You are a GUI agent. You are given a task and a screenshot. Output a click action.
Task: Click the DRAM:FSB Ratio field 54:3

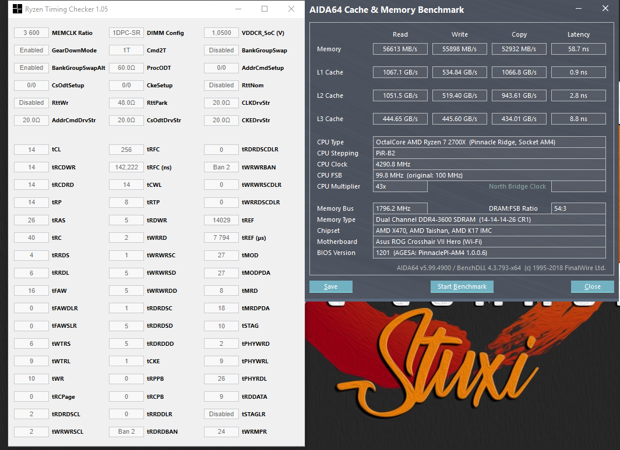(579, 208)
